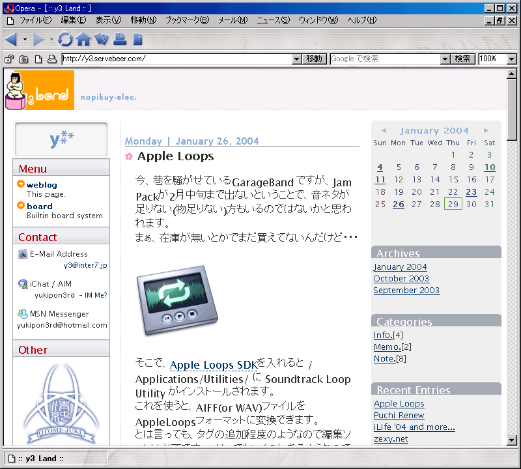The image size is (521, 469).
Task: Click the MSN Messenger icon
Action: click(23, 313)
